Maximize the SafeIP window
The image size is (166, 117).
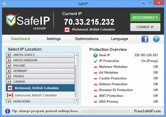coord(150,3)
